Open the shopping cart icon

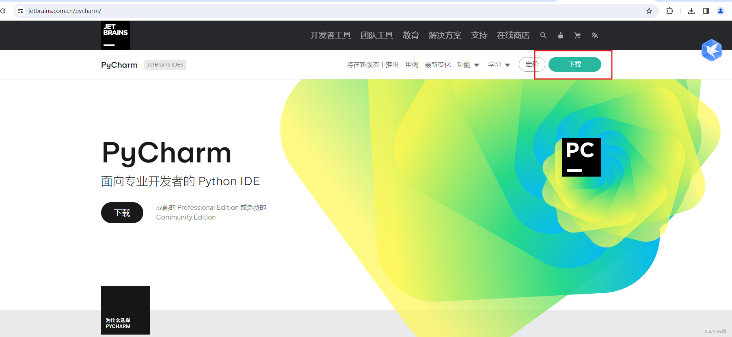(x=577, y=35)
